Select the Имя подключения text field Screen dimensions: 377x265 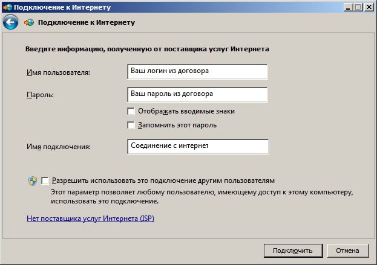pos(198,146)
